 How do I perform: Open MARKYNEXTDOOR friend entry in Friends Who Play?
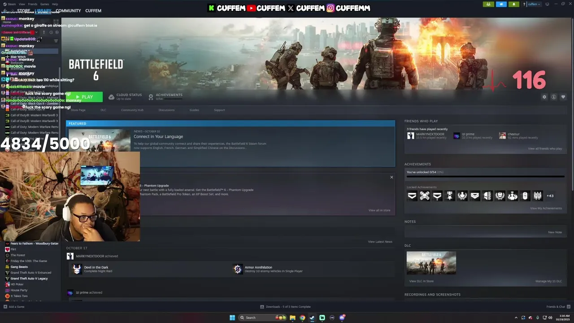point(426,135)
